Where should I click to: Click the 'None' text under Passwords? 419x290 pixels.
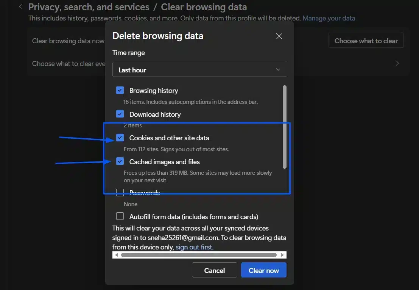click(x=131, y=204)
